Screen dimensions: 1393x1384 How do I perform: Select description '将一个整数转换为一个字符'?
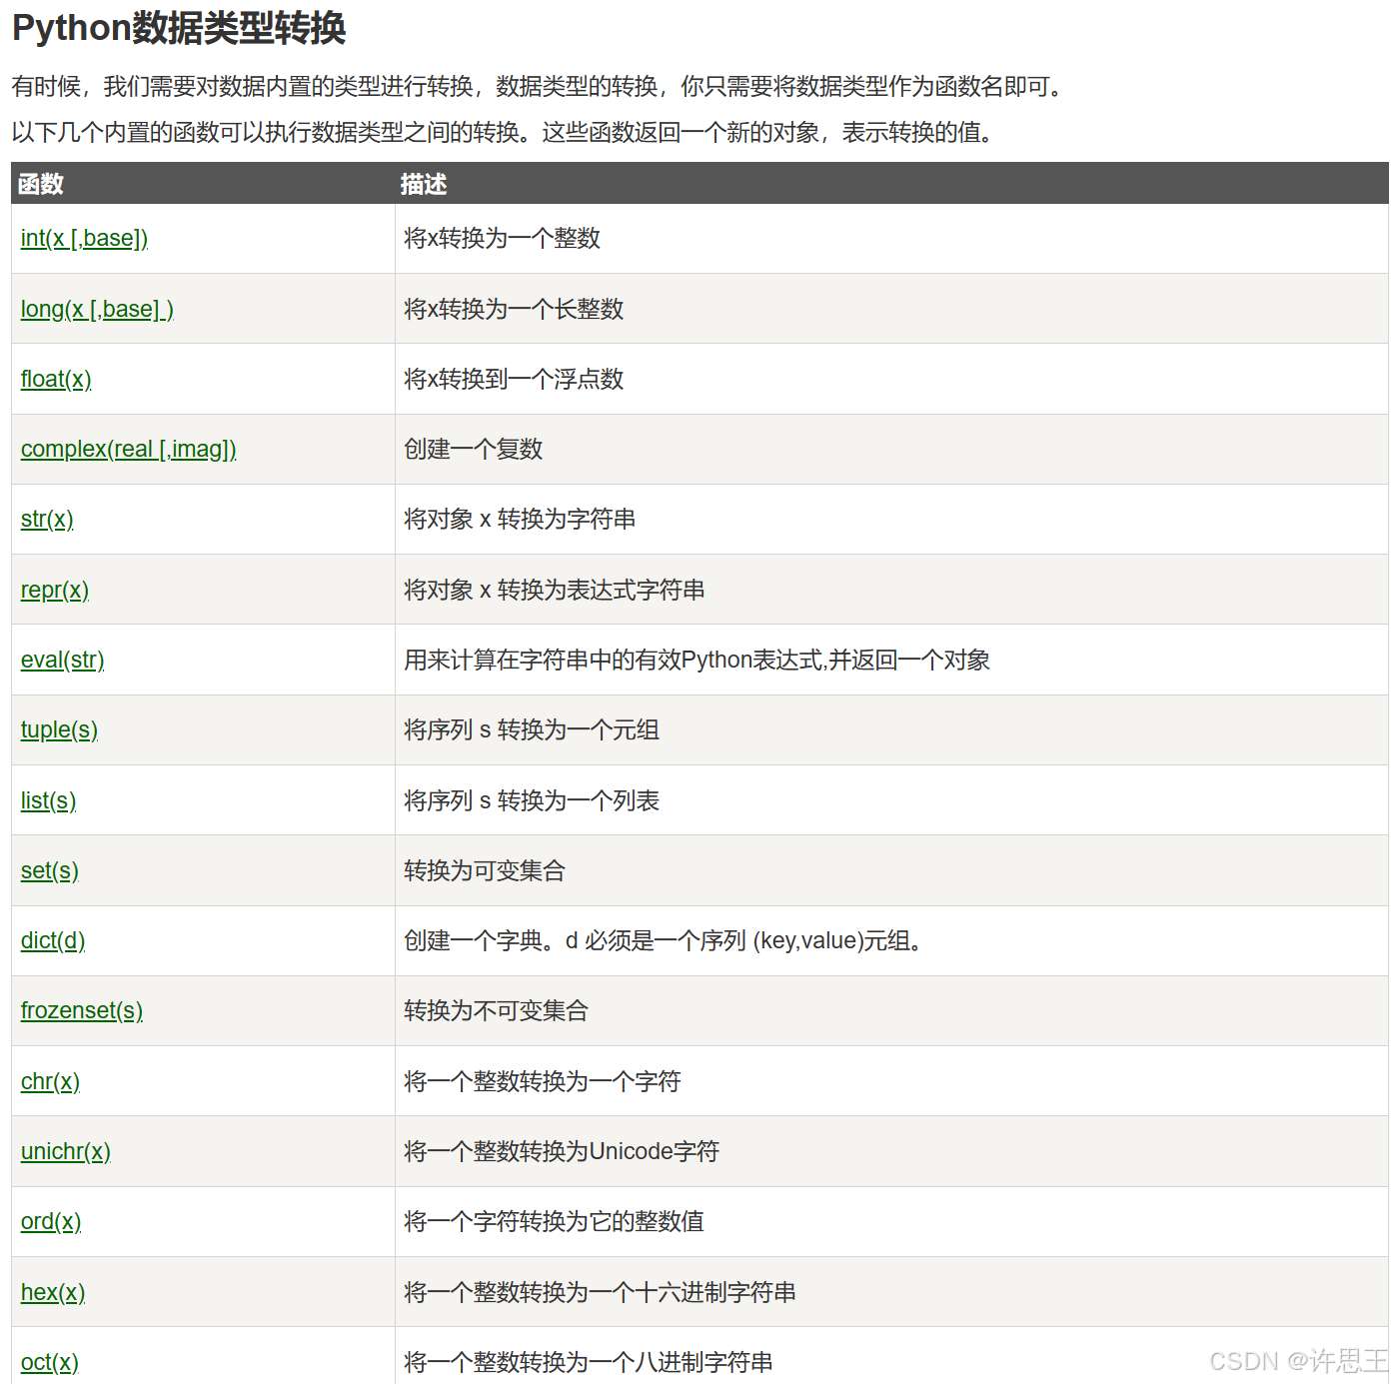tap(543, 1081)
